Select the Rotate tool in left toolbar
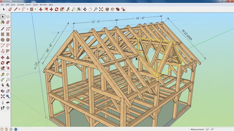Viewport: 234px width, 131px height. point(3,63)
